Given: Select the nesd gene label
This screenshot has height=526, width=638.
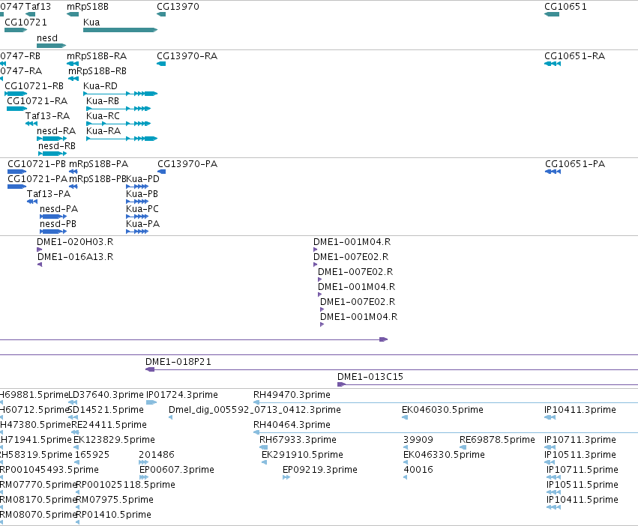Looking at the screenshot, I should click(47, 37).
